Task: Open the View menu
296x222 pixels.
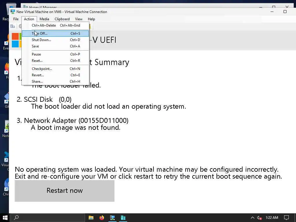Action: coord(79,19)
